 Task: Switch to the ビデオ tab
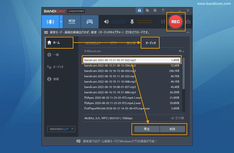click(113, 43)
